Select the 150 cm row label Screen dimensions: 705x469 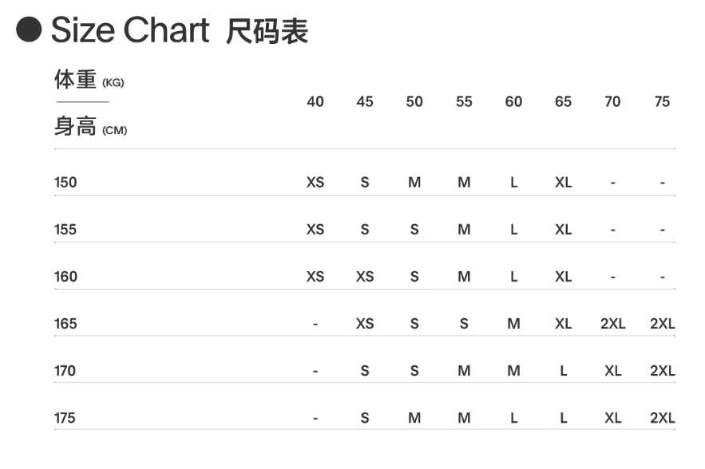pos(65,183)
